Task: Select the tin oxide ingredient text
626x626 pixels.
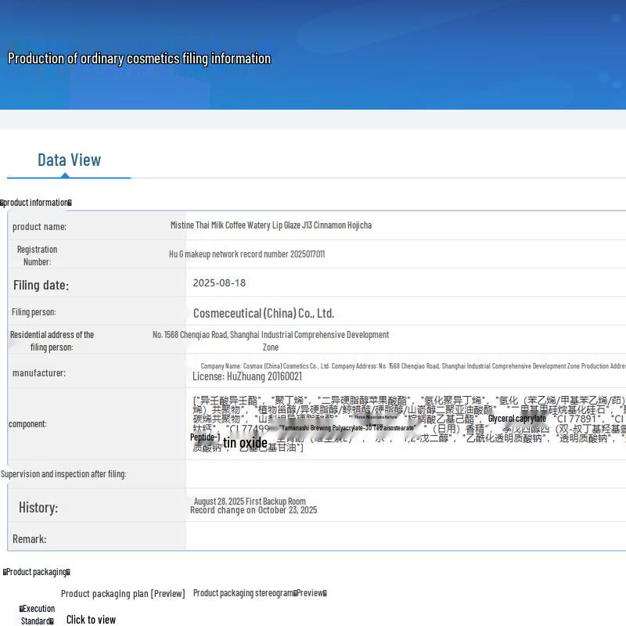Action: (x=245, y=444)
